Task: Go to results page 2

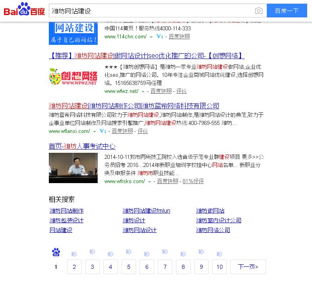Action: (74, 267)
